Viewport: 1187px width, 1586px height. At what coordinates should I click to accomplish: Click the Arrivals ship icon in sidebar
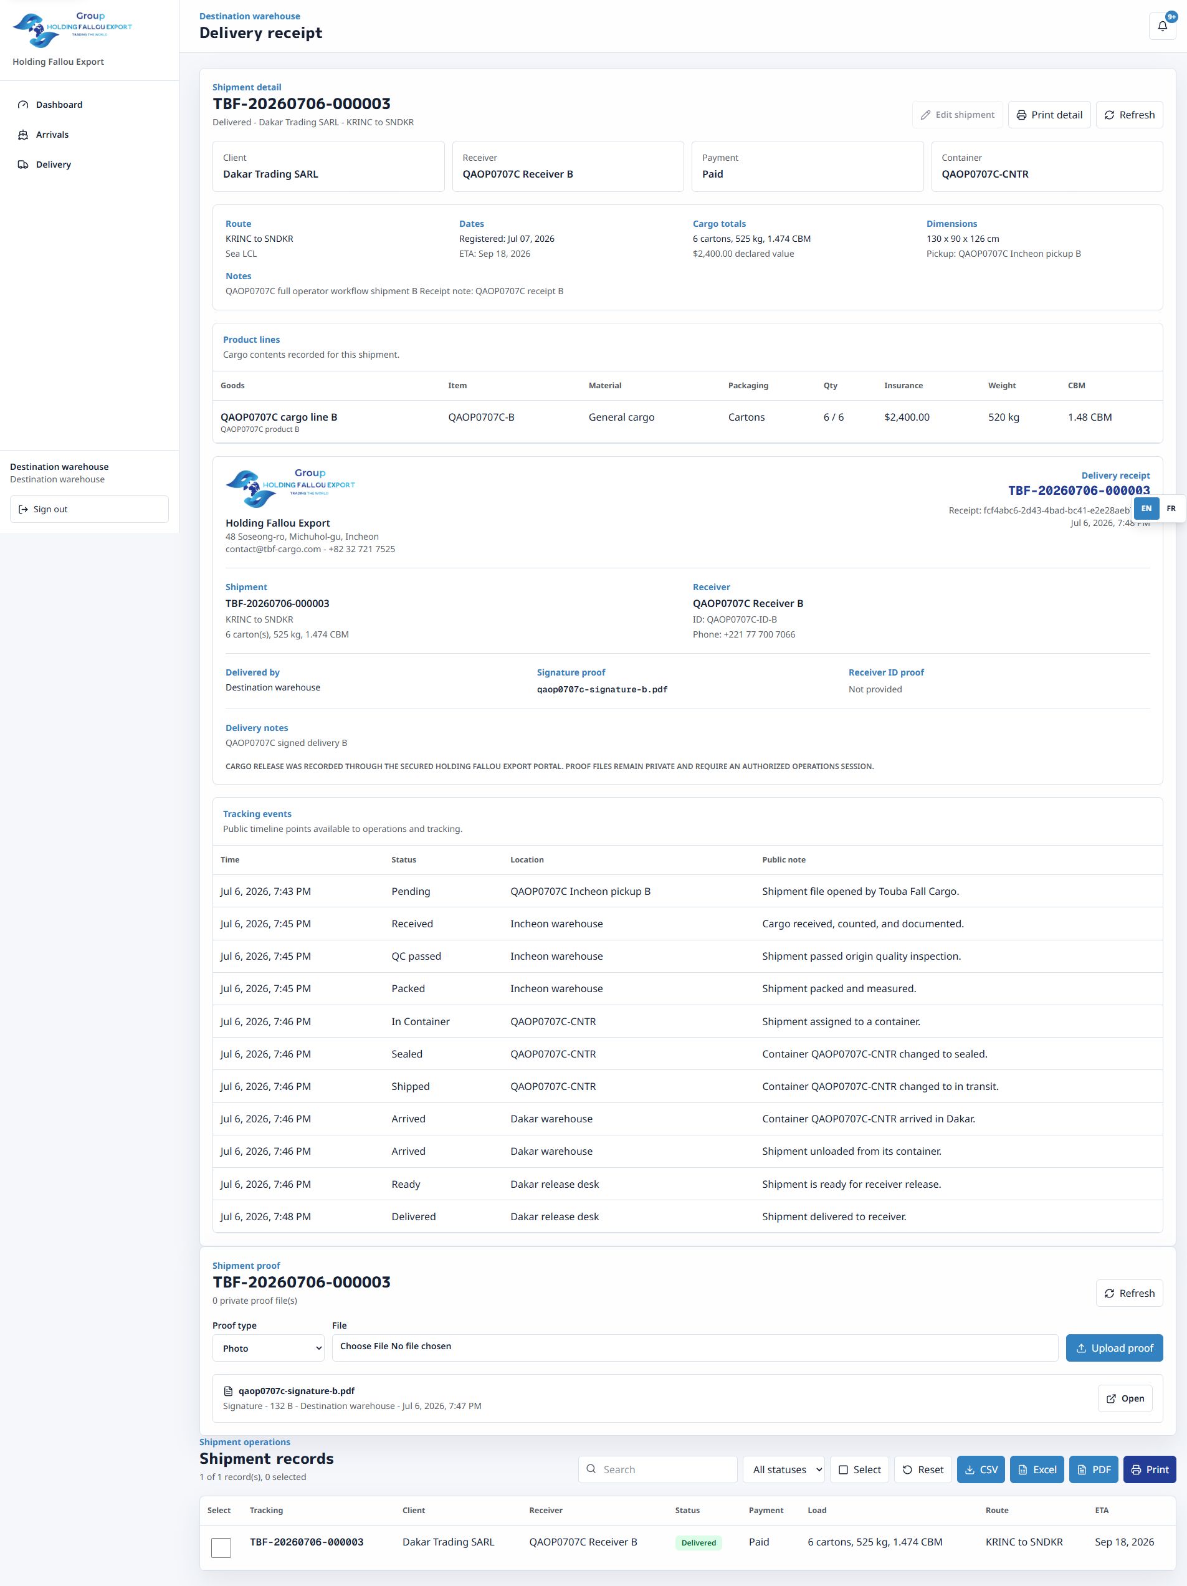point(23,135)
